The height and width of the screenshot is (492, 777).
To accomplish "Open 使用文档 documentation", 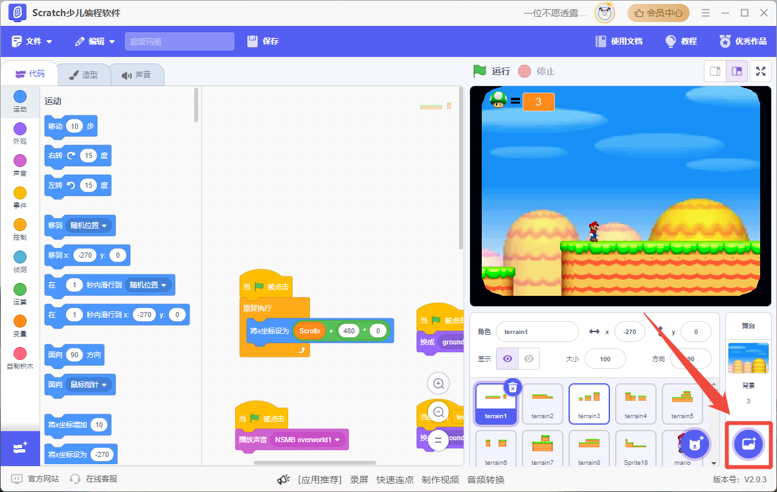I will [x=619, y=41].
